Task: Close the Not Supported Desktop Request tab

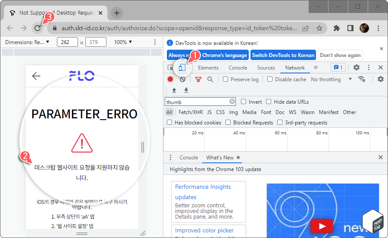Action: [100, 13]
